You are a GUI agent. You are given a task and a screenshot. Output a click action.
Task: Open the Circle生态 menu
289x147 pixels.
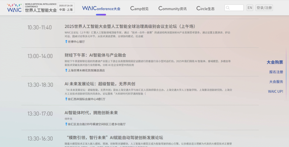click(205, 8)
